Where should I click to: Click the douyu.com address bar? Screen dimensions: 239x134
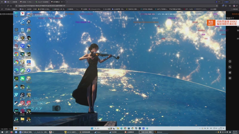(116, 6)
